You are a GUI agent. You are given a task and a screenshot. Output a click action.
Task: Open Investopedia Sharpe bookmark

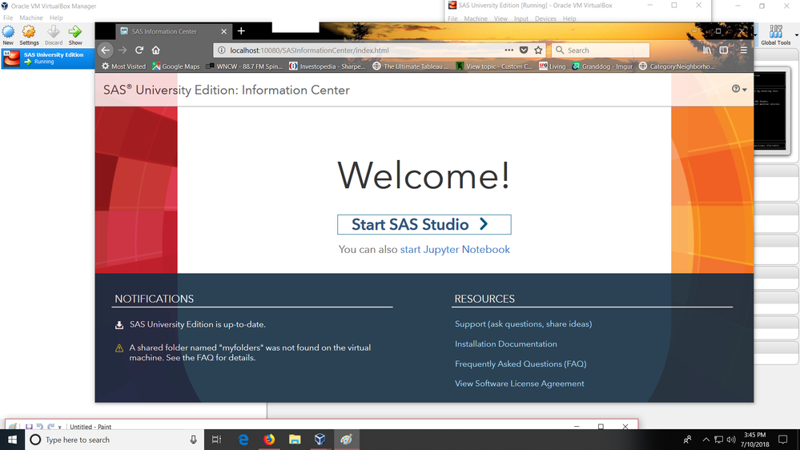tap(328, 66)
